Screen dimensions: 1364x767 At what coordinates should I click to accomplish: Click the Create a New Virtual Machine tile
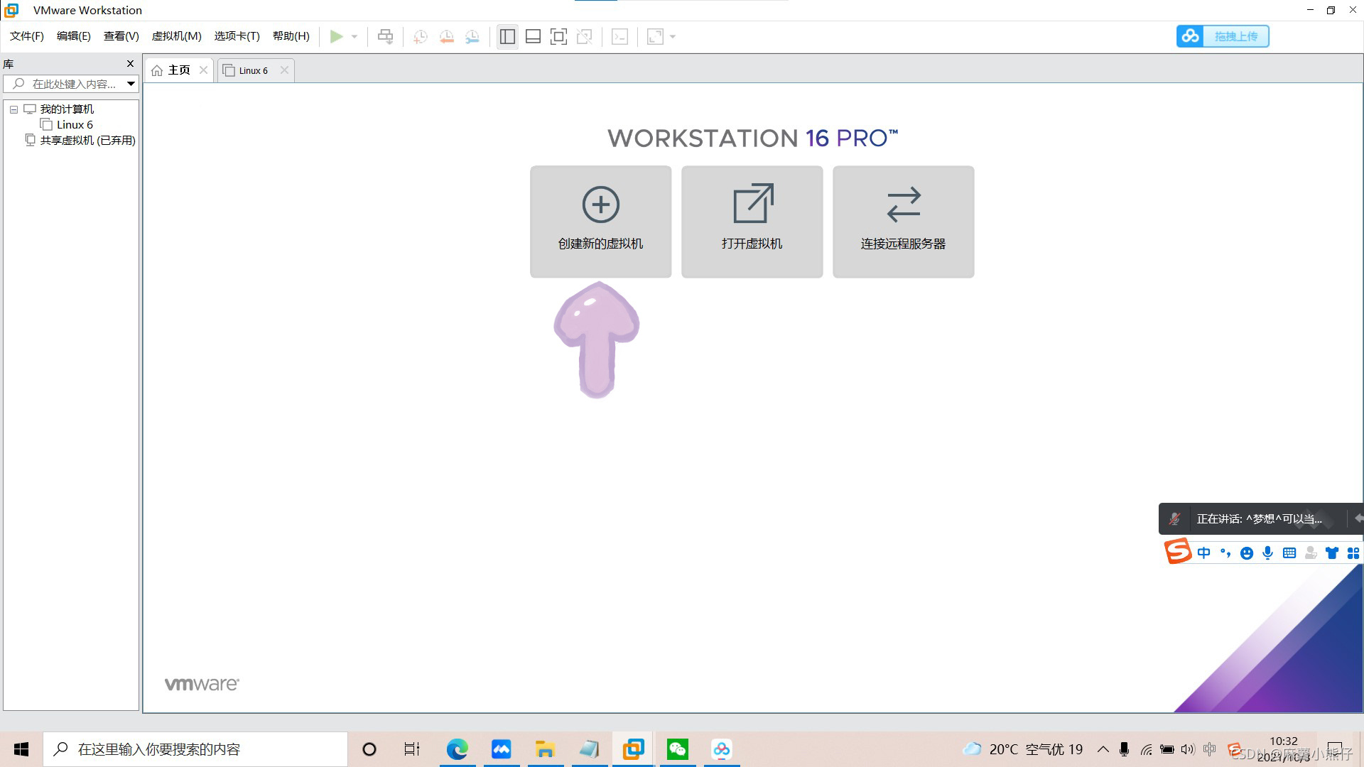pyautogui.click(x=600, y=222)
